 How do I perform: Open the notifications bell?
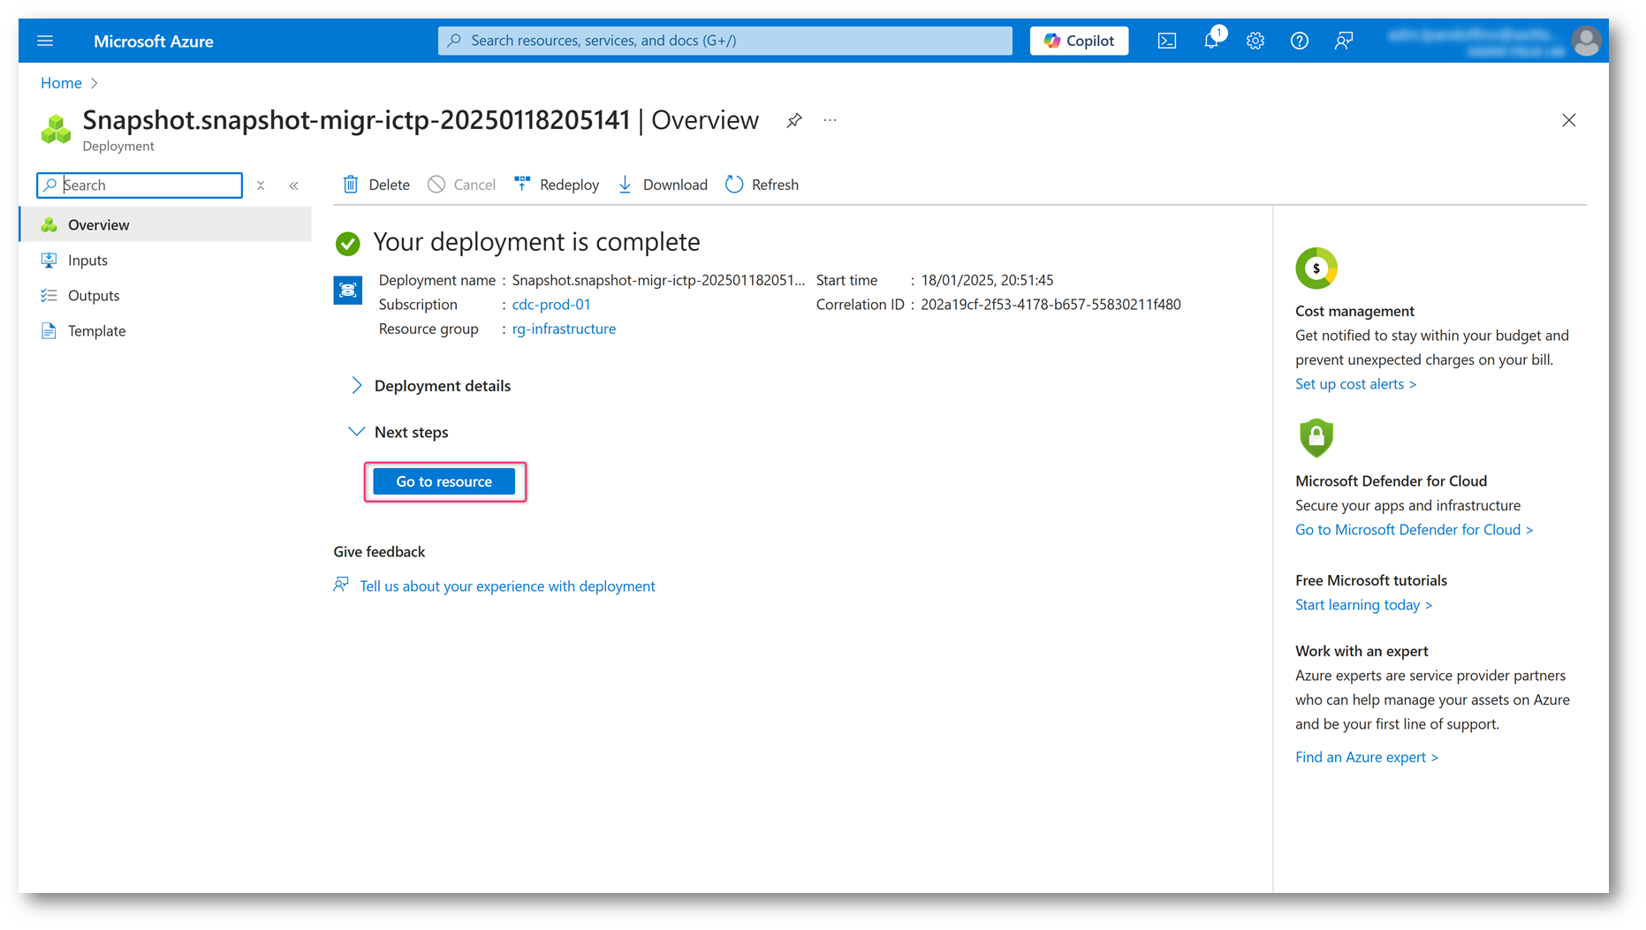pyautogui.click(x=1211, y=41)
